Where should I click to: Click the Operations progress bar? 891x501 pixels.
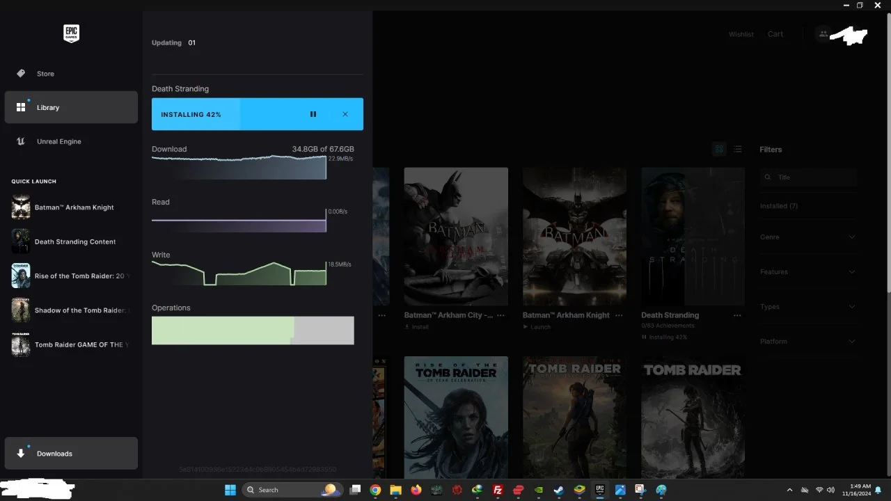pyautogui.click(x=253, y=331)
